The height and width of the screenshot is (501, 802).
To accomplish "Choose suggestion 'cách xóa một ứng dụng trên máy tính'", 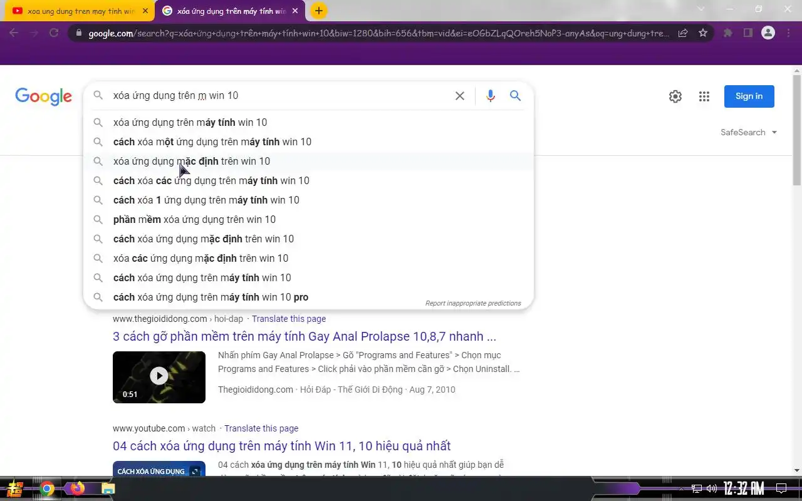I will click(x=308, y=142).
